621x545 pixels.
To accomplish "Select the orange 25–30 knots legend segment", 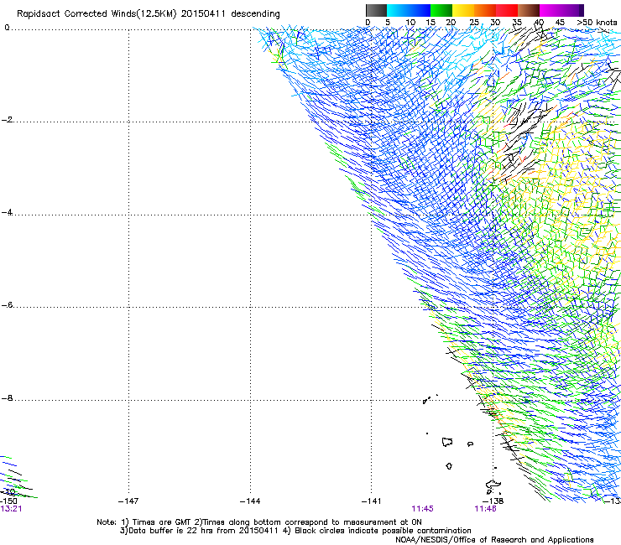I will (485, 10).
